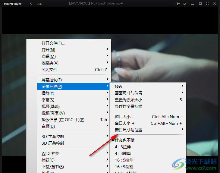Screen dimensions: 220x173
Task: Open the 窗口尺寸与位置 submenu
Action: click(x=148, y=130)
